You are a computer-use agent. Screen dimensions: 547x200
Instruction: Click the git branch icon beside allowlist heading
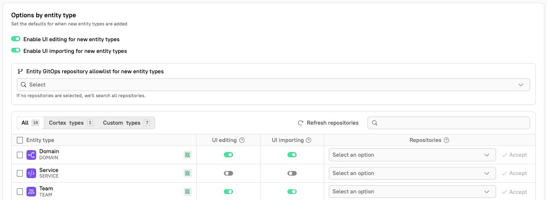pyautogui.click(x=20, y=71)
